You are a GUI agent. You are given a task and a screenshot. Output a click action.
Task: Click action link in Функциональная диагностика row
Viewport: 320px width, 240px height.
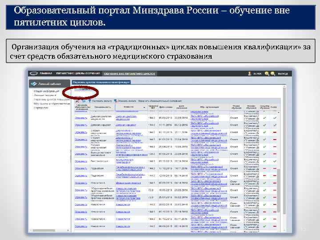point(81,154)
